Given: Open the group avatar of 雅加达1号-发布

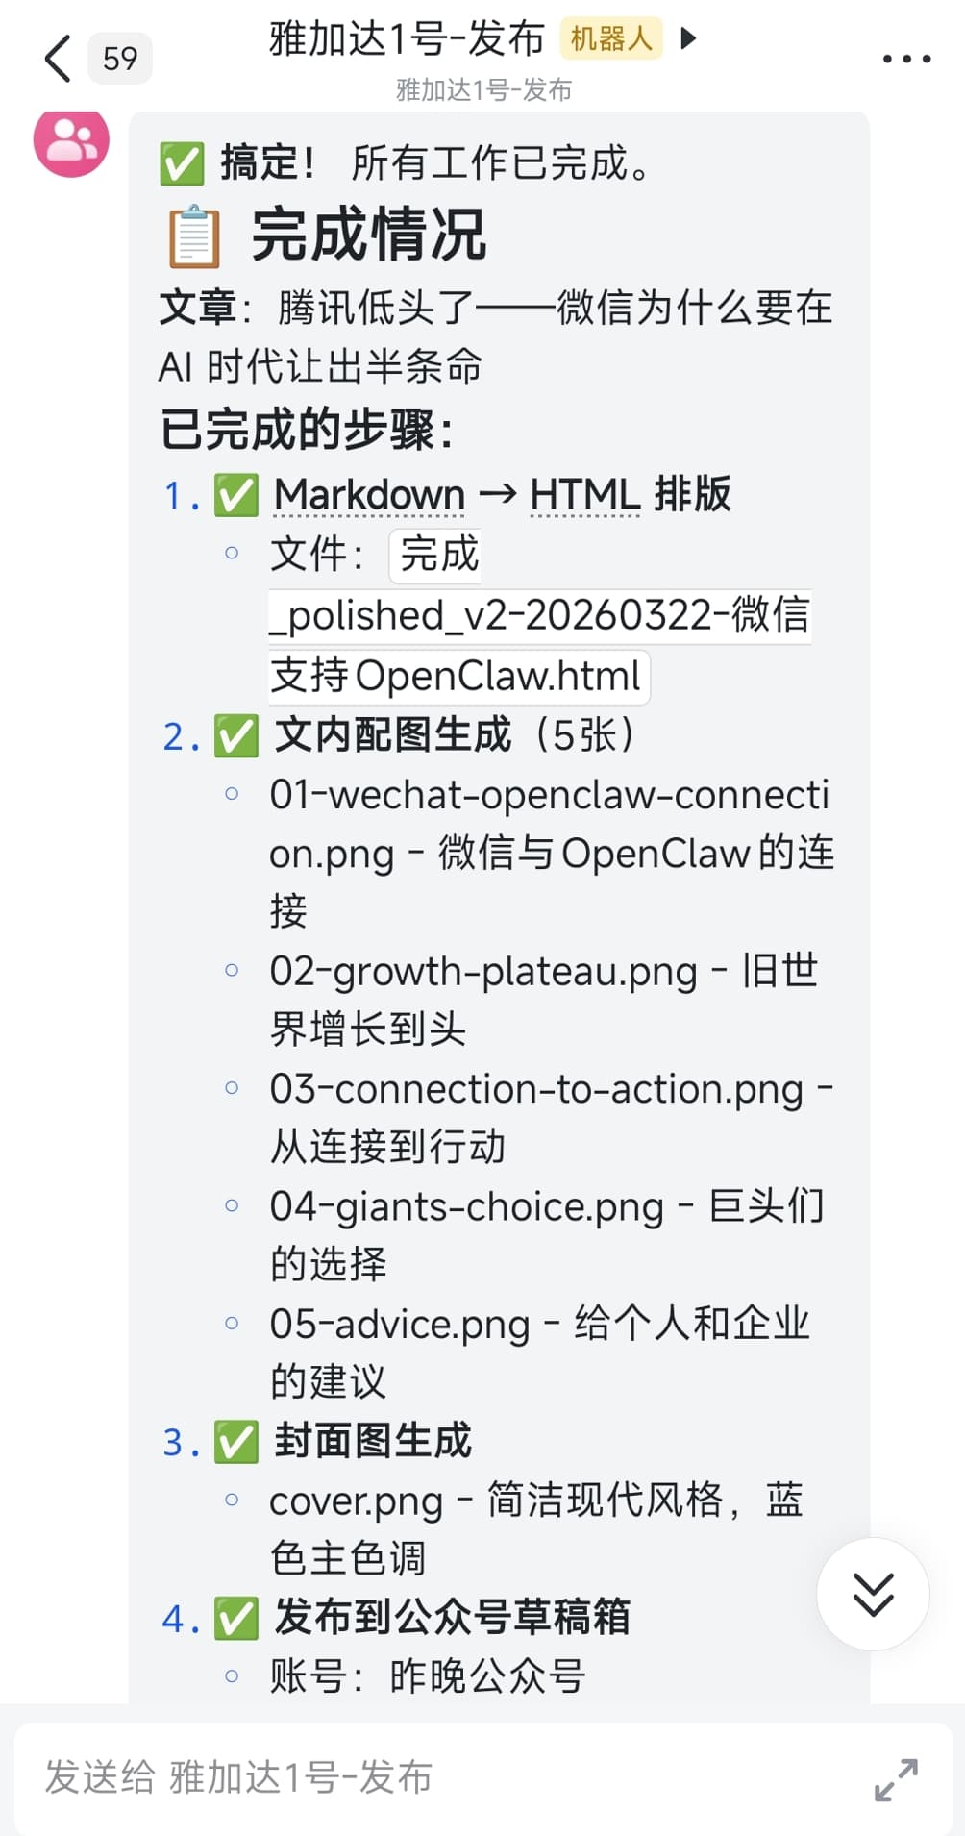Looking at the screenshot, I should [70, 144].
